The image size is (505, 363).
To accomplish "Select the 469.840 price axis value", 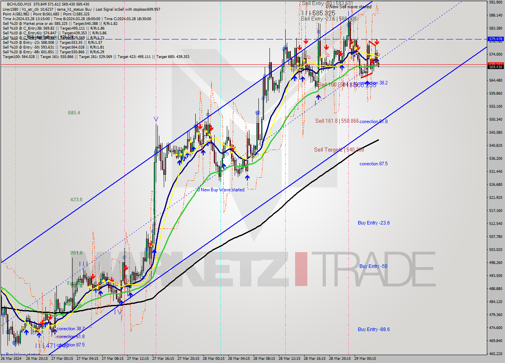I will [496, 341].
